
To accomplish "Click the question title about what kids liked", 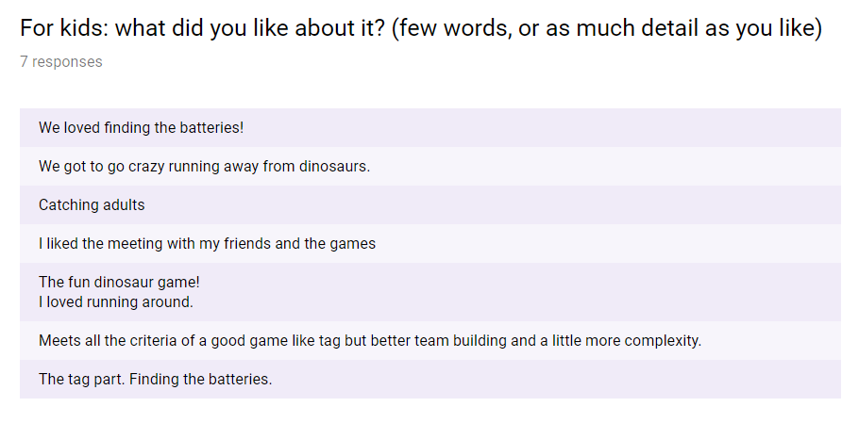I will click(x=421, y=28).
